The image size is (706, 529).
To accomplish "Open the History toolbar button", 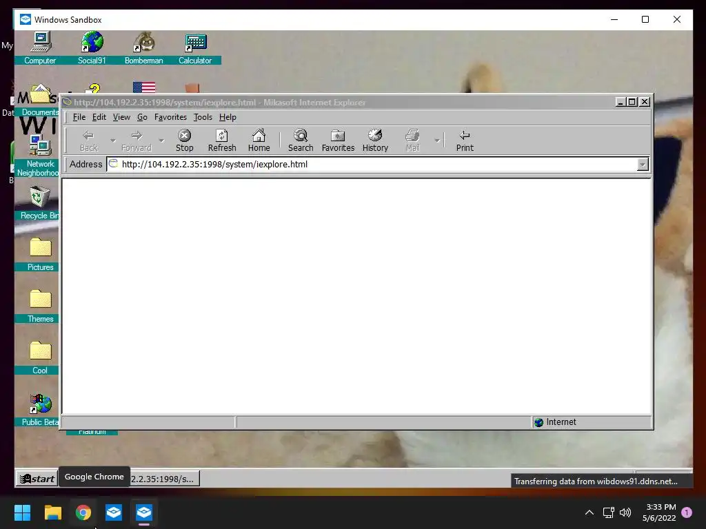I will point(375,141).
